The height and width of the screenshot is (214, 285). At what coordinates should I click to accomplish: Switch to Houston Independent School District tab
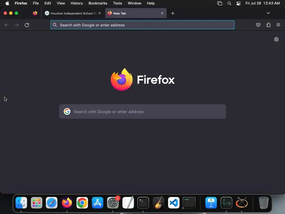pyautogui.click(x=73, y=13)
